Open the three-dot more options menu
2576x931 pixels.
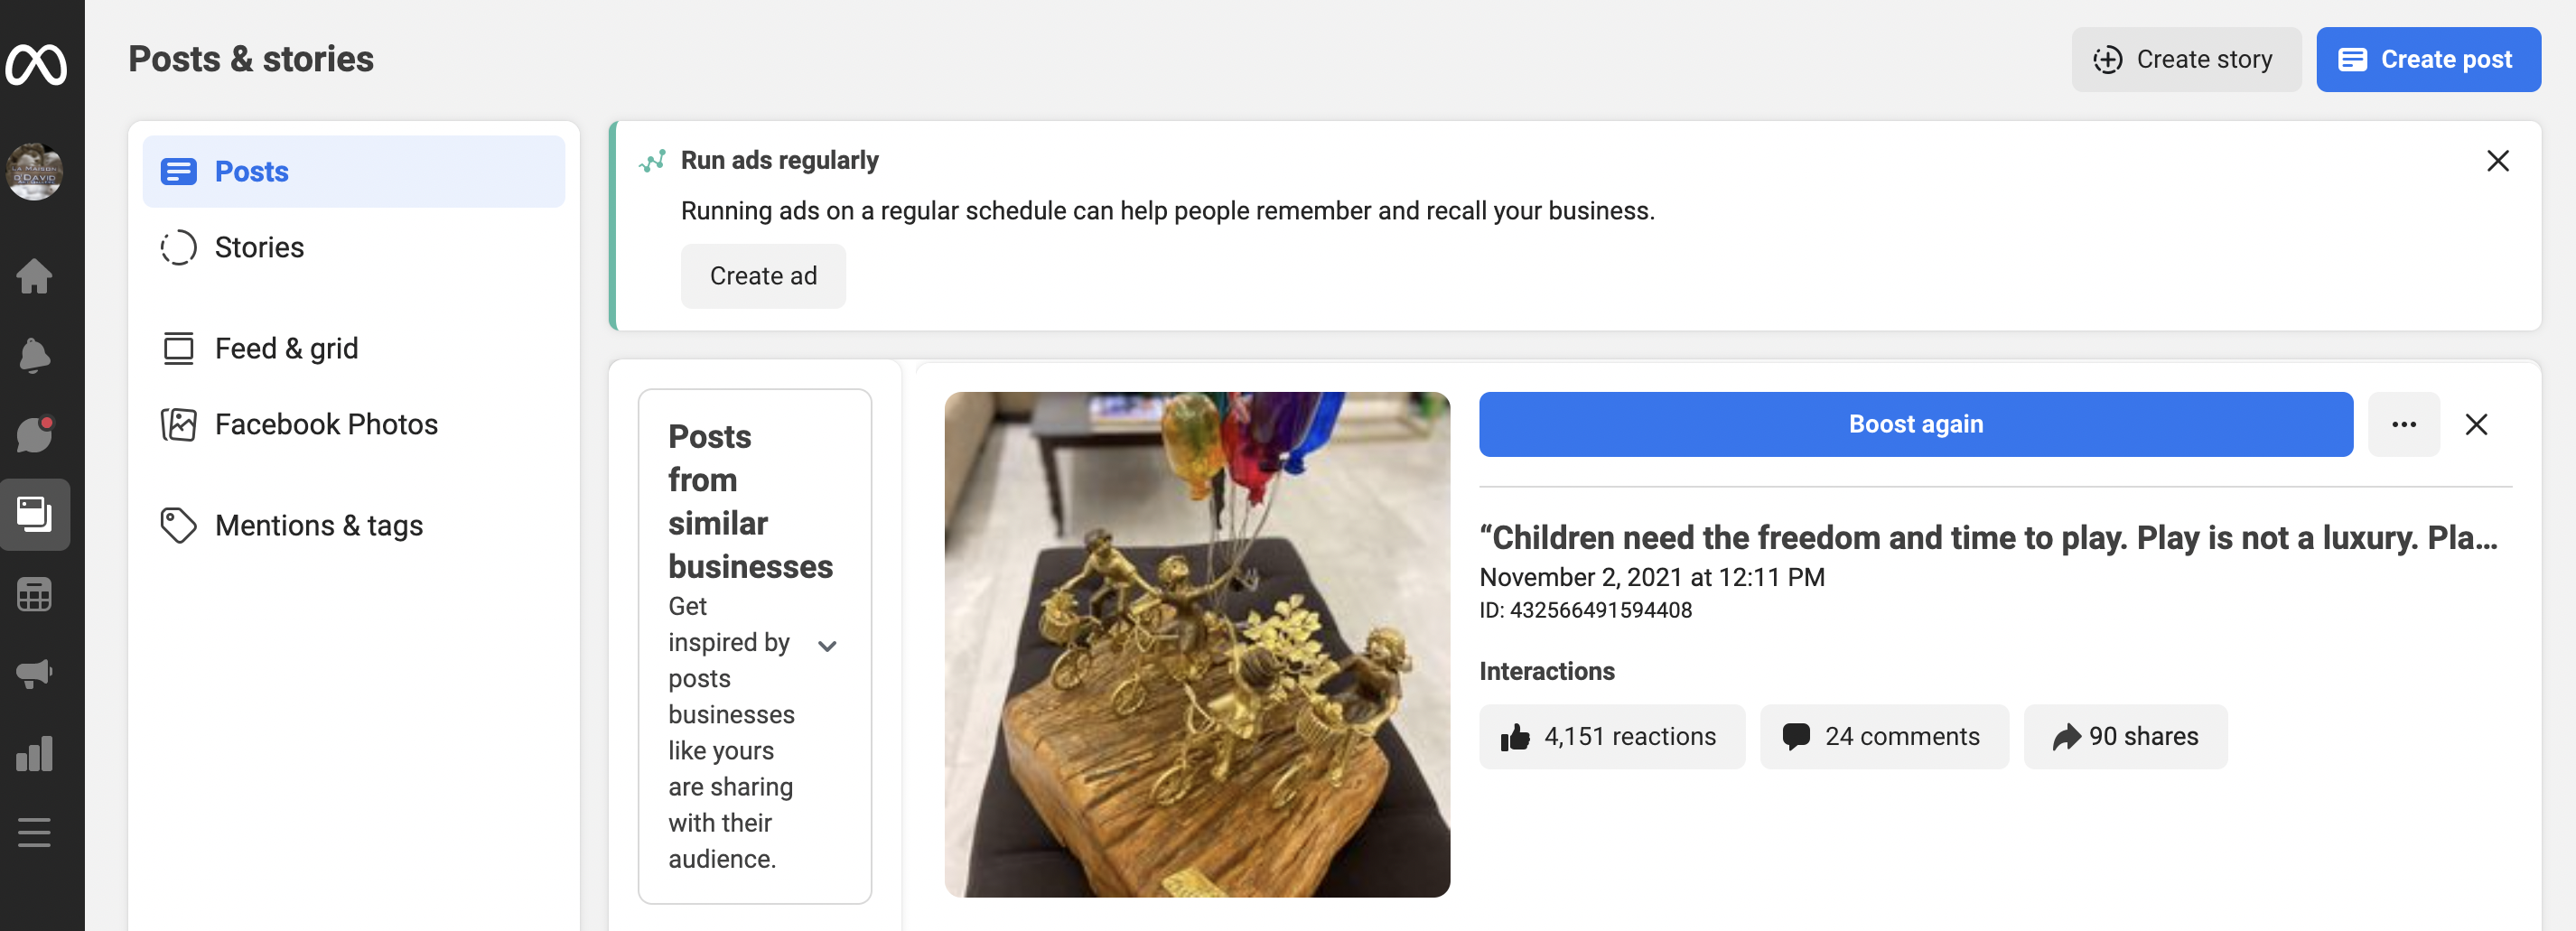tap(2403, 424)
